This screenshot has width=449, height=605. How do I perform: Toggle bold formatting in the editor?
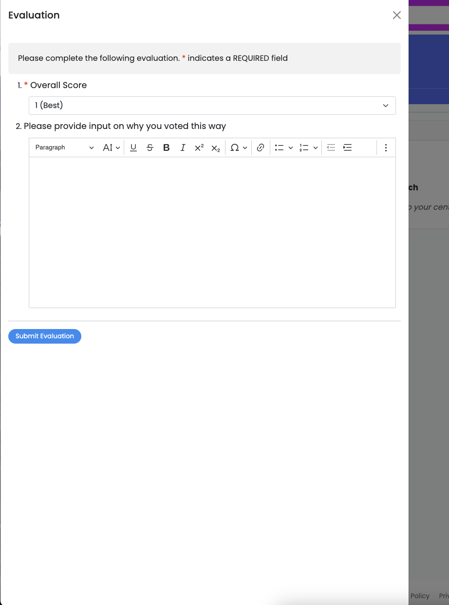pos(166,147)
